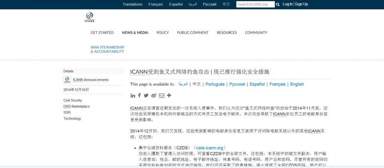384x168 pixels.
Task: Share article on Facebook
Action: [x=139, y=95]
